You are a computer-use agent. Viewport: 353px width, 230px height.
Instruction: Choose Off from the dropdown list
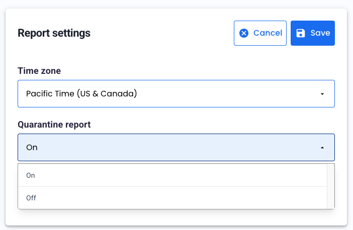[31, 198]
